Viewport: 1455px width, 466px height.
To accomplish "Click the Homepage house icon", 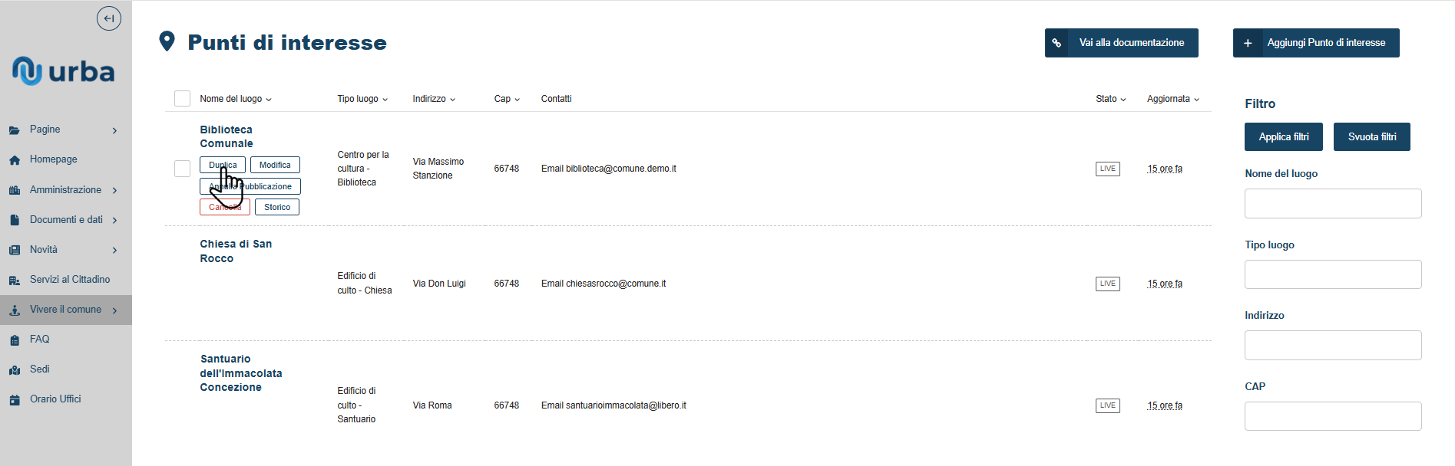I will pyautogui.click(x=15, y=160).
